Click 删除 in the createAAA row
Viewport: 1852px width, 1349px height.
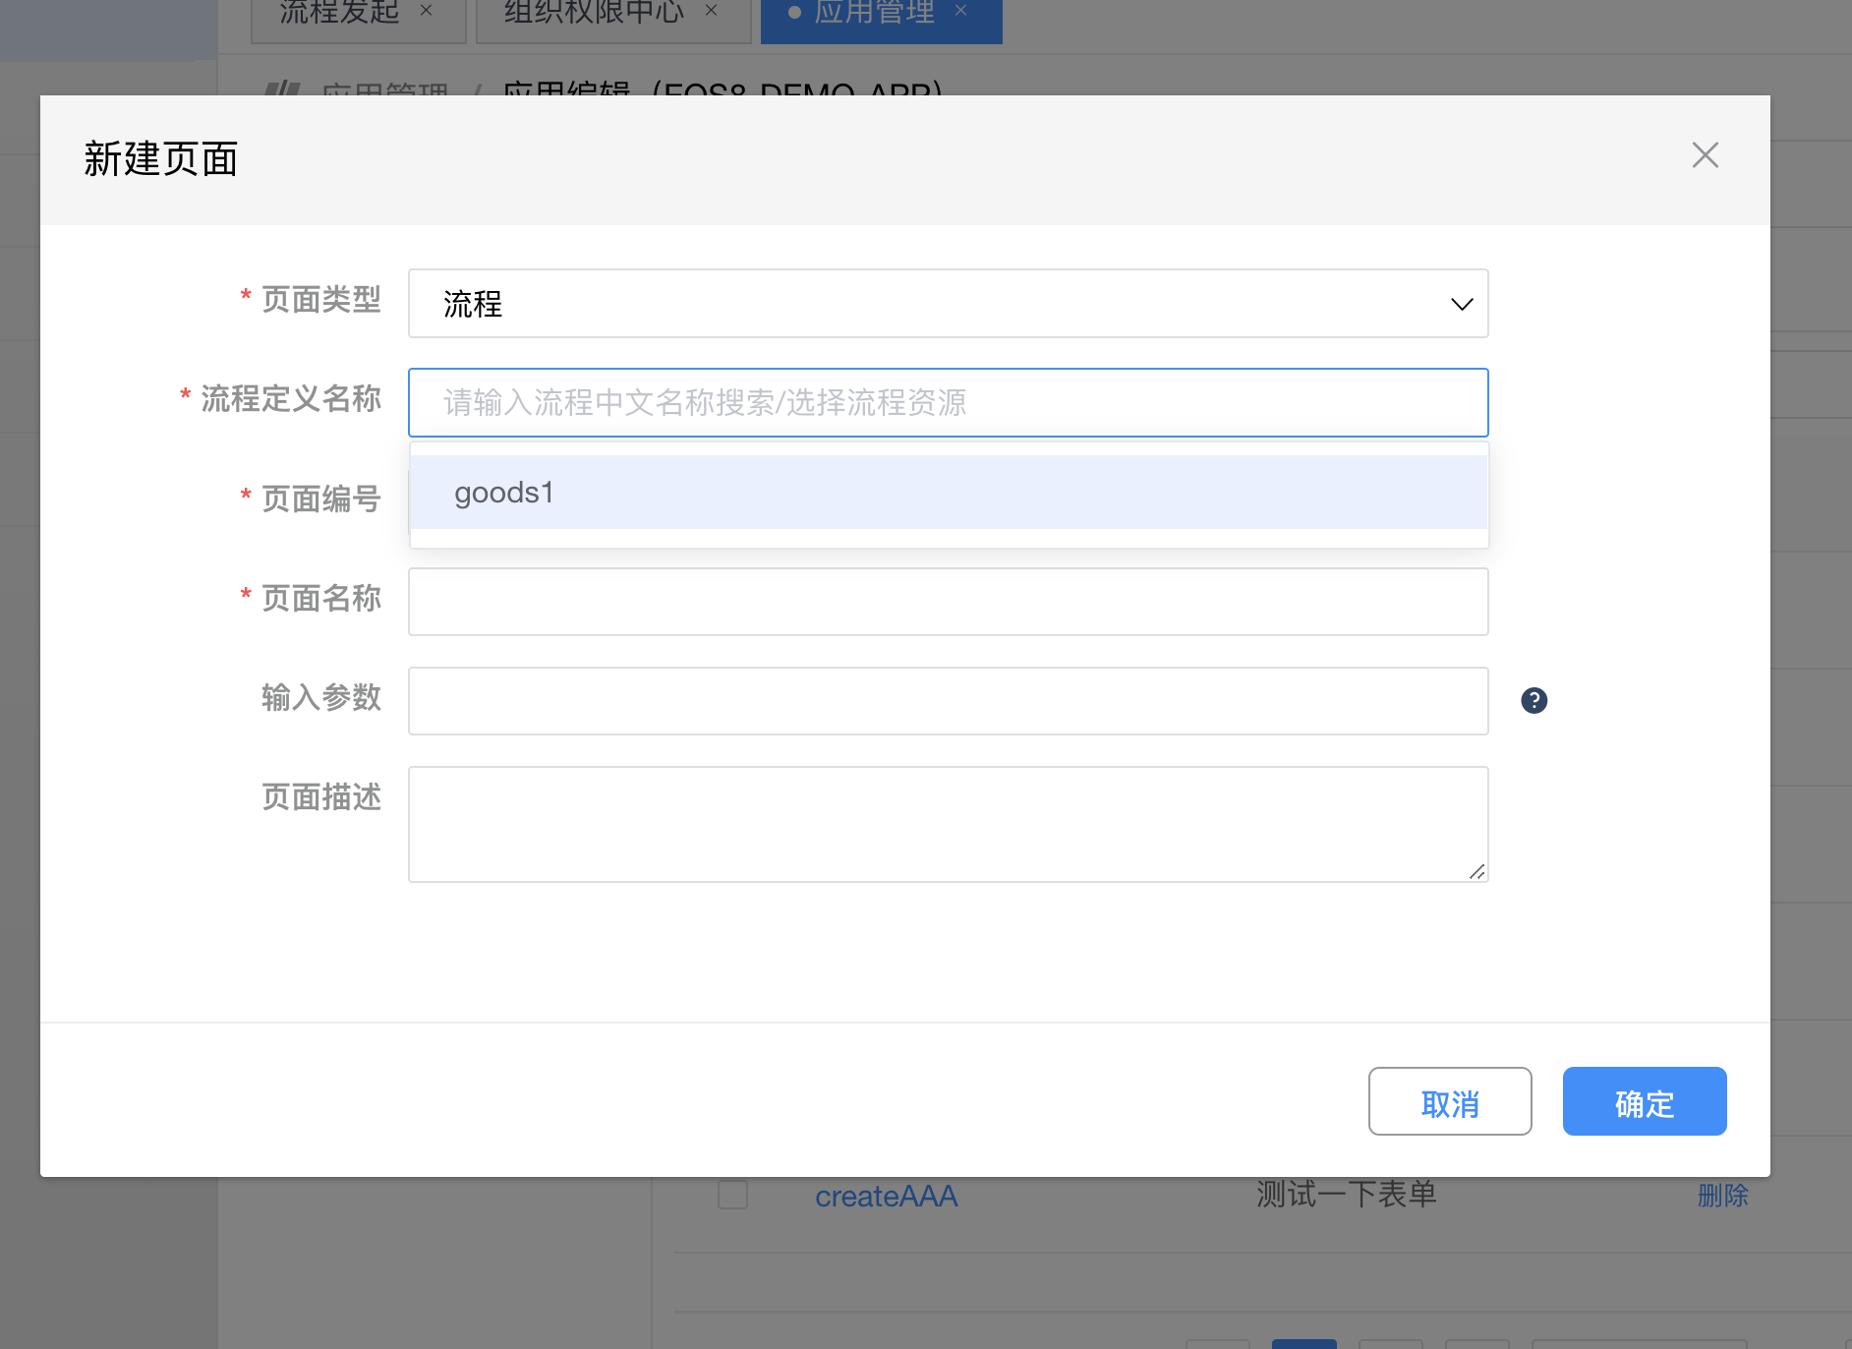(x=1722, y=1196)
